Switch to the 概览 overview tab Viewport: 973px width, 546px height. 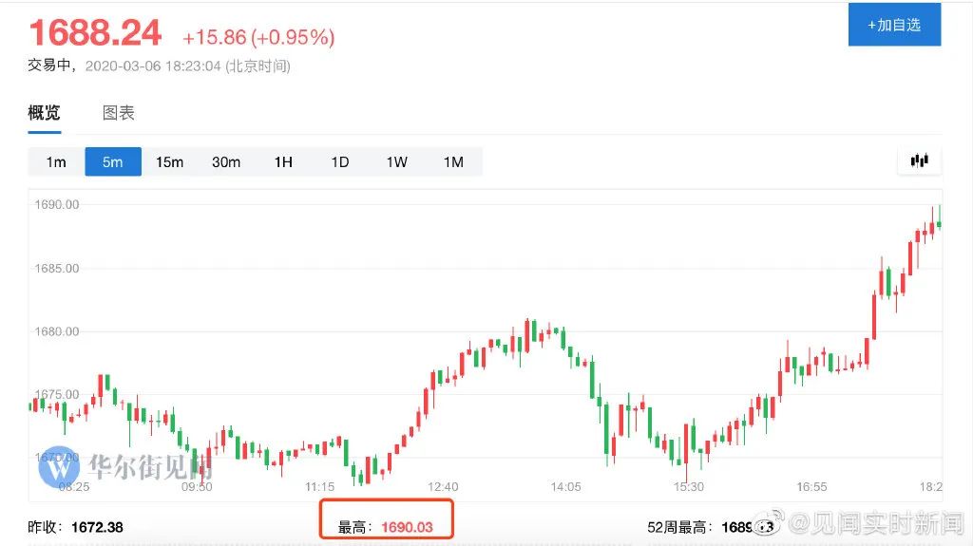click(x=44, y=113)
